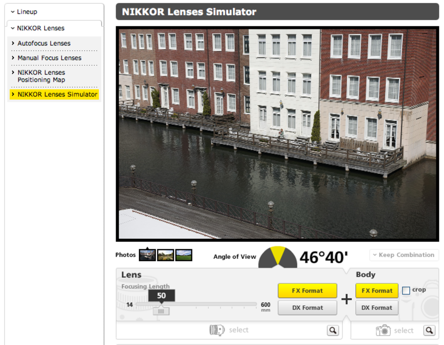Click the lens icon beside select
This screenshot has height=345, width=444.
[x=217, y=330]
